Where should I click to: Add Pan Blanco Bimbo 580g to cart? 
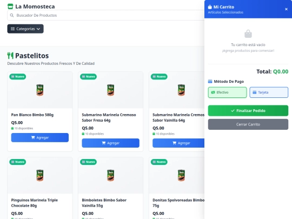point(40,138)
